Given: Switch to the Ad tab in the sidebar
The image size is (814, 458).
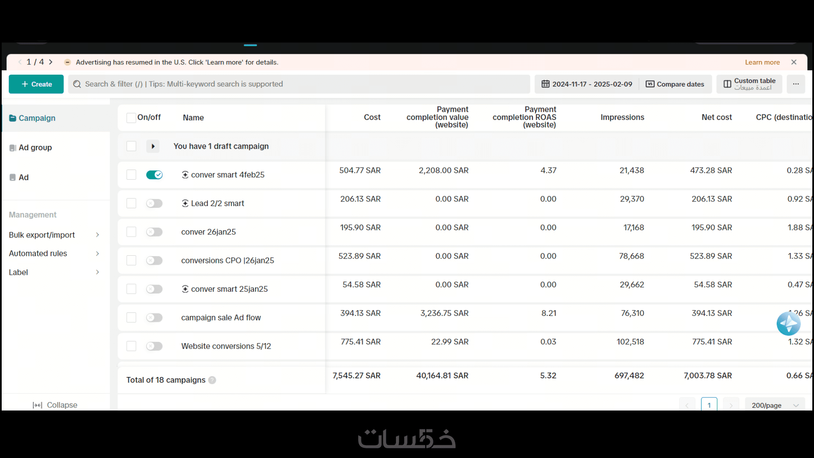Looking at the screenshot, I should 23,177.
